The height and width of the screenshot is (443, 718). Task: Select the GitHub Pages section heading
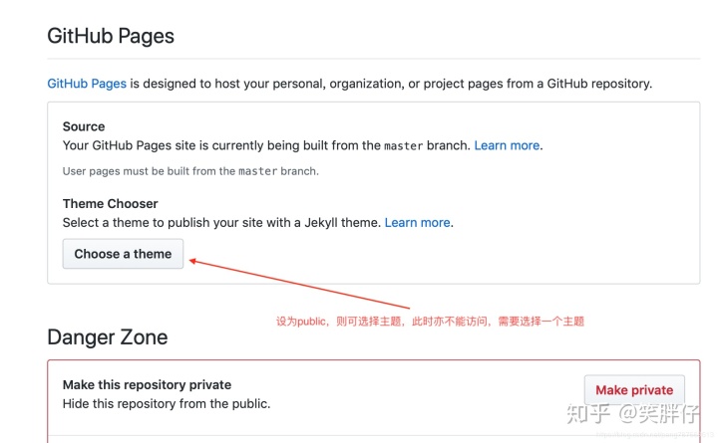click(x=111, y=36)
